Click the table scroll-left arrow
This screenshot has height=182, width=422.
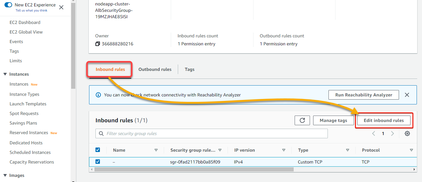click(91, 170)
